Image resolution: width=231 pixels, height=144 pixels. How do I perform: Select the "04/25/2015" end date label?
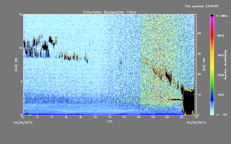pyautogui.click(x=196, y=123)
